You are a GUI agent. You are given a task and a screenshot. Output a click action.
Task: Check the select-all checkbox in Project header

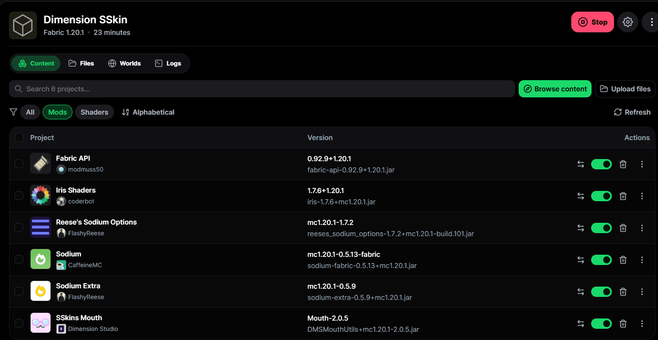(19, 137)
